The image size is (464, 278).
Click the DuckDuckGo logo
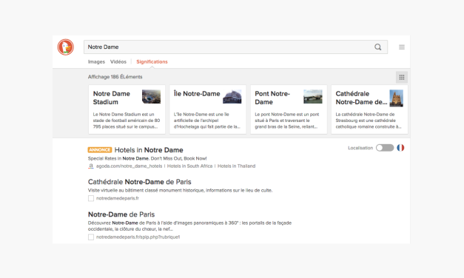point(66,47)
